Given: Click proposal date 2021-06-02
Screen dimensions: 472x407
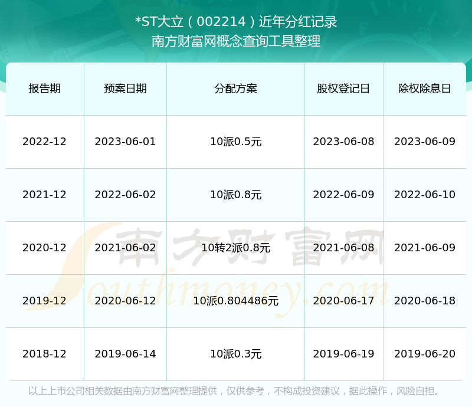Looking at the screenshot, I should click(125, 248).
